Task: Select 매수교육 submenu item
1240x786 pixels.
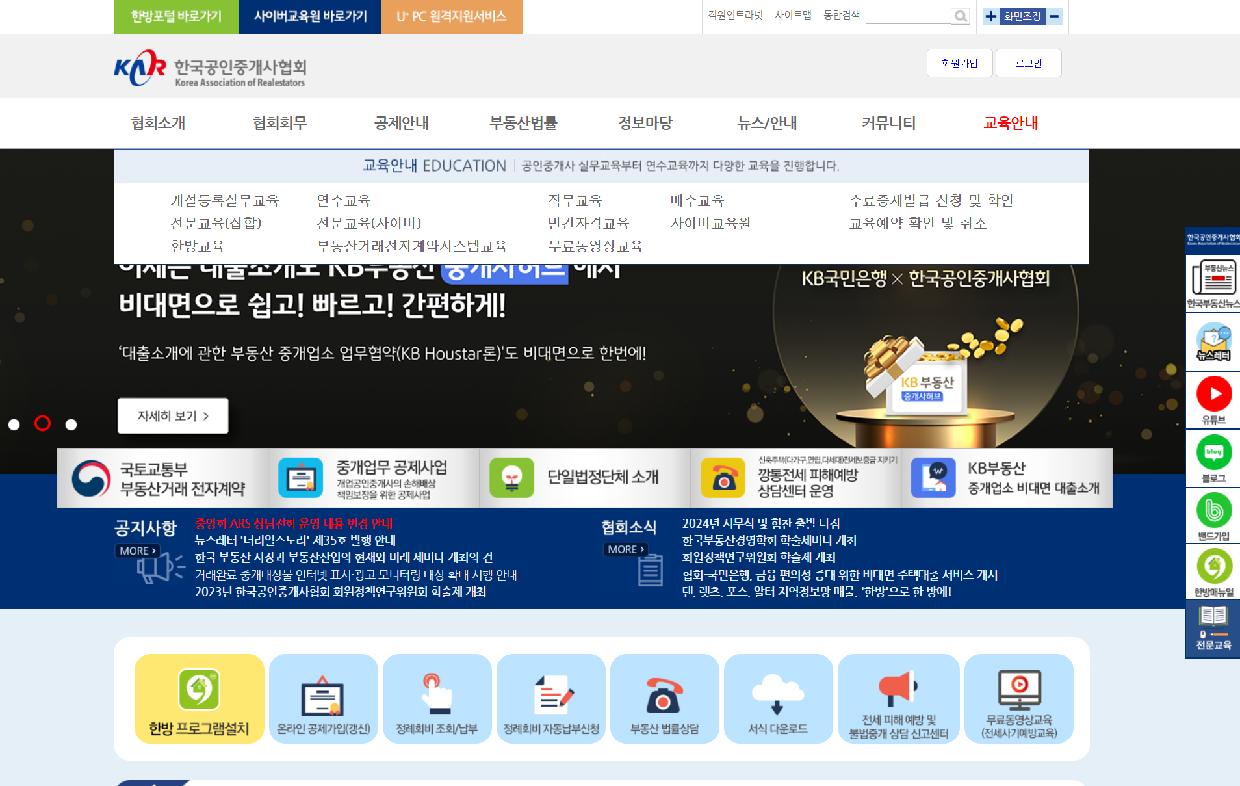Action: pyautogui.click(x=697, y=201)
